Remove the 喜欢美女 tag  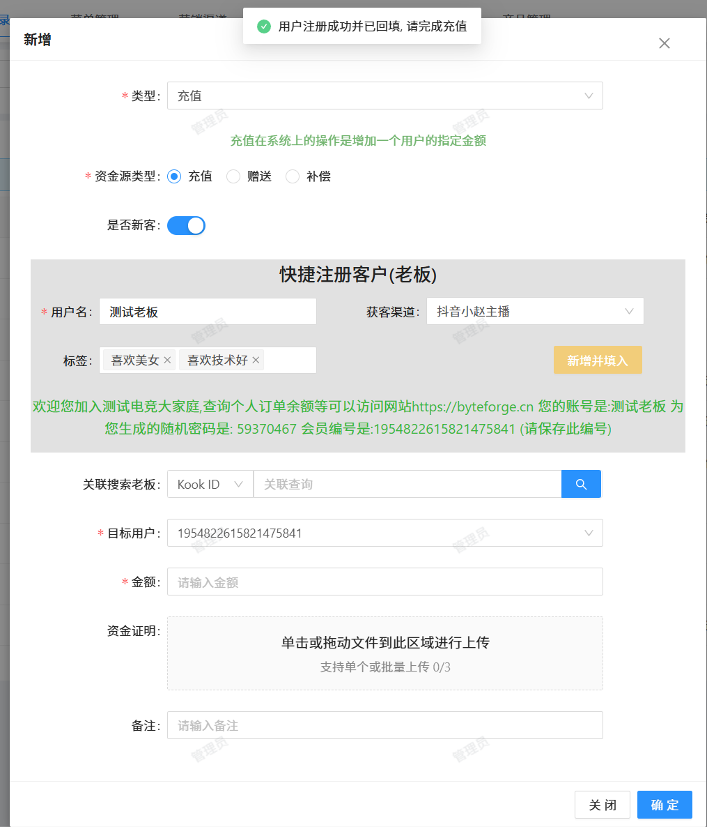[168, 361]
